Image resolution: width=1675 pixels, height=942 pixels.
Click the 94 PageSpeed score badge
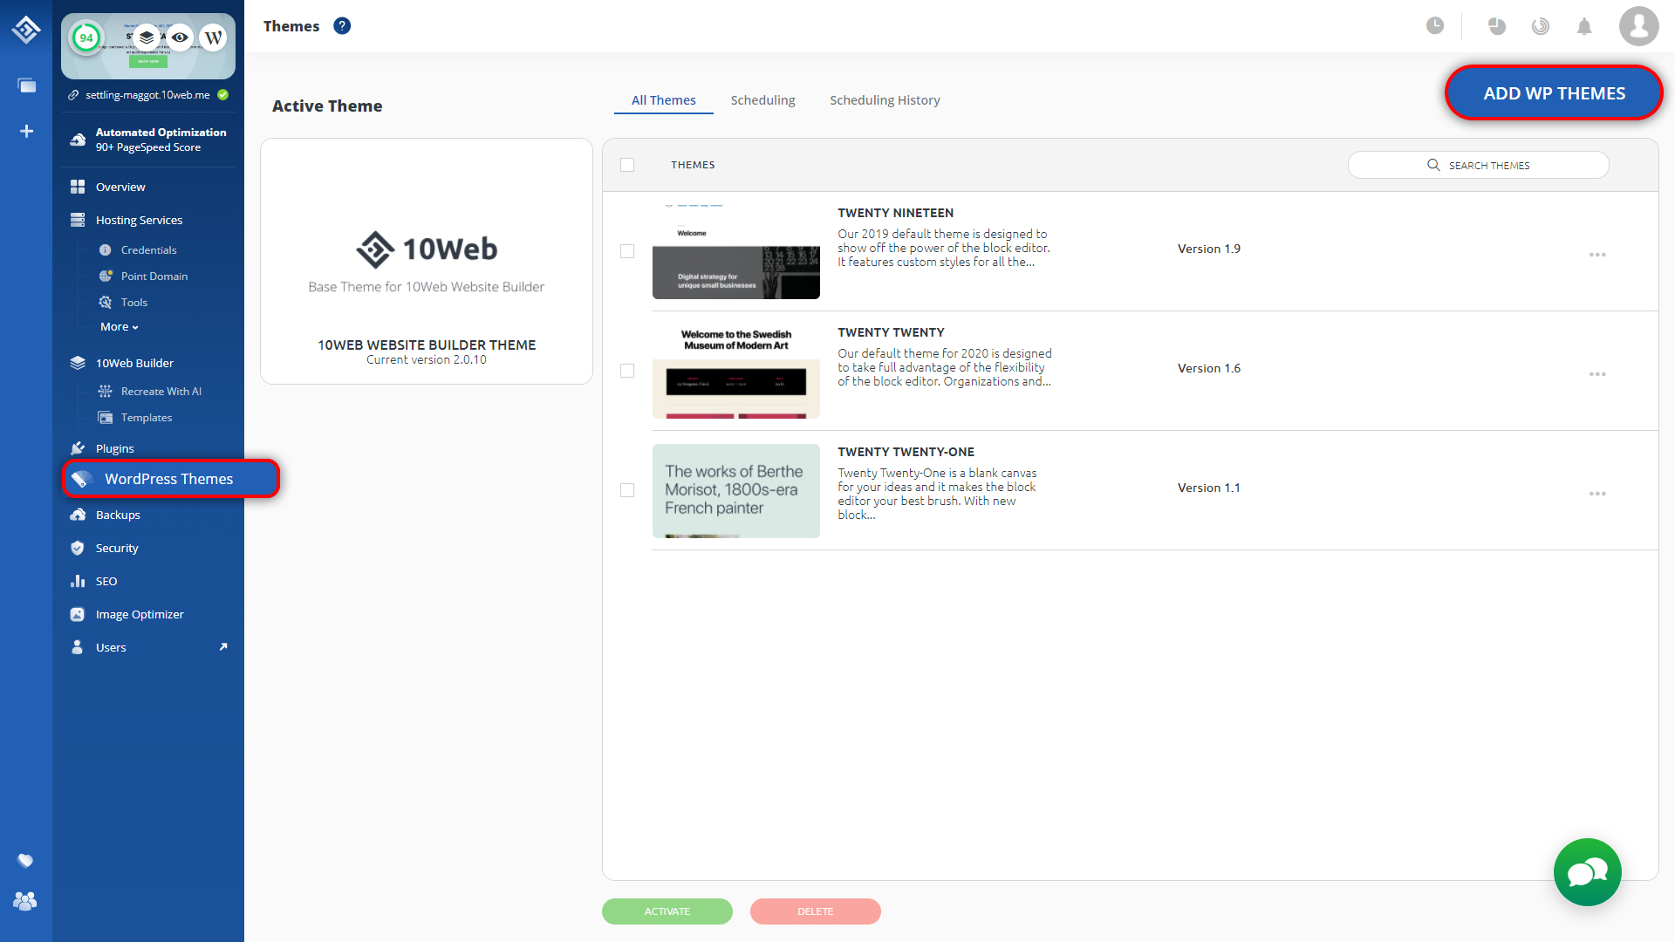86,38
